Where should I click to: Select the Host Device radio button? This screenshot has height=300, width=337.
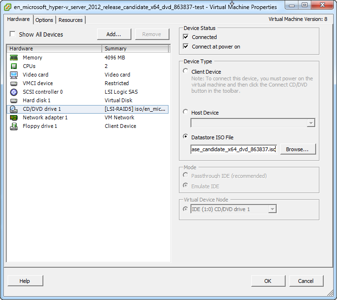(186, 112)
